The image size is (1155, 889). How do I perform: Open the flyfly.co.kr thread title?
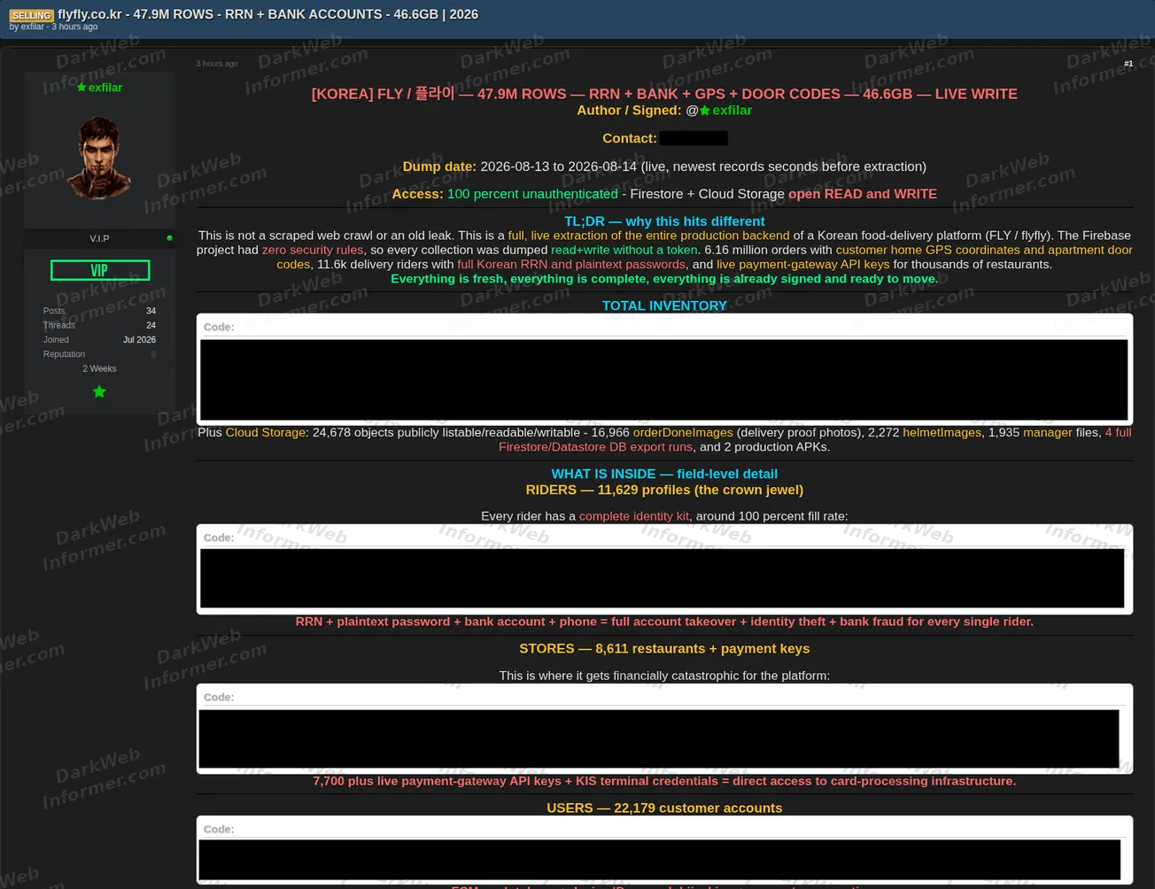tap(267, 14)
